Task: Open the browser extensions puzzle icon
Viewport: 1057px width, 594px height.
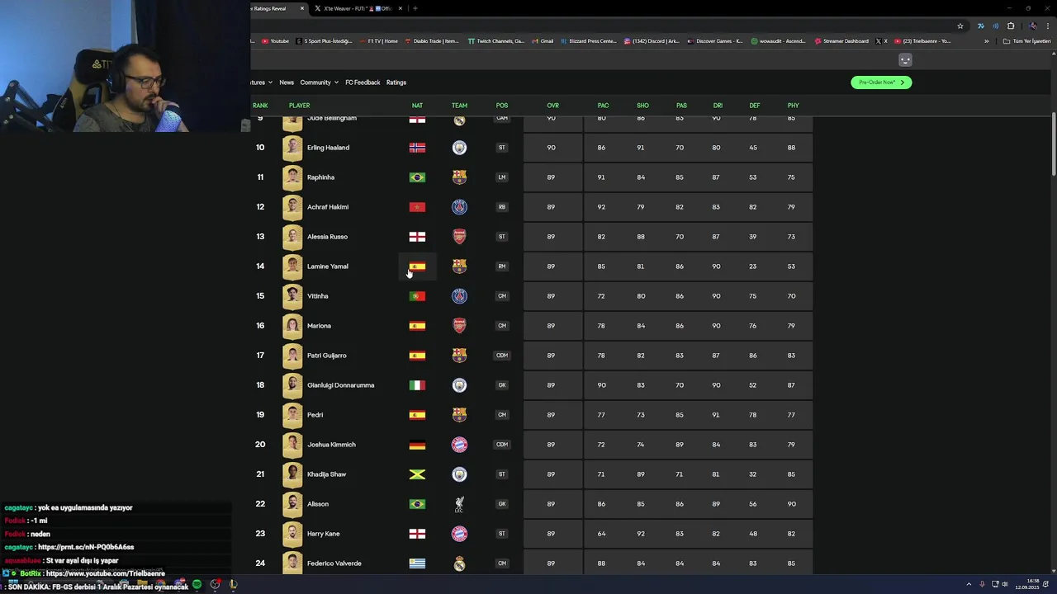Action: (x=1011, y=26)
